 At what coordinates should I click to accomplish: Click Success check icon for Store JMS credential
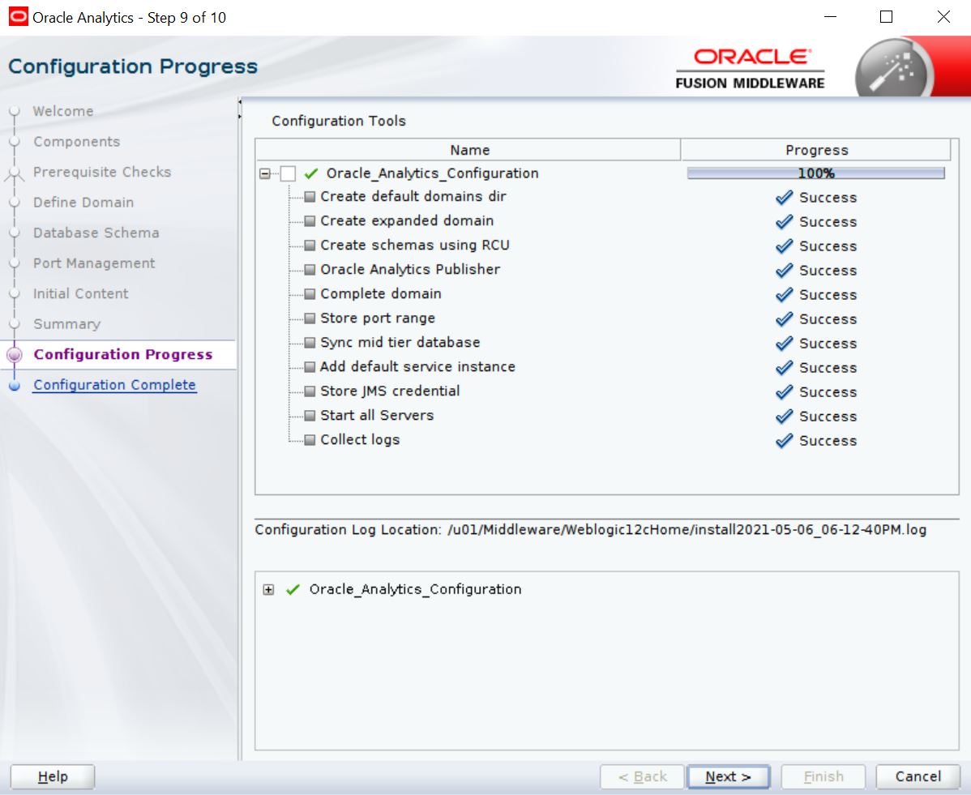tap(784, 392)
